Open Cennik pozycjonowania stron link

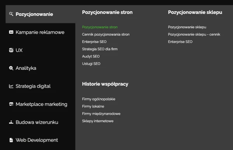coord(106,34)
